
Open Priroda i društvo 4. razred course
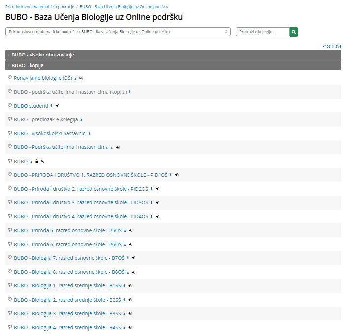81,217
